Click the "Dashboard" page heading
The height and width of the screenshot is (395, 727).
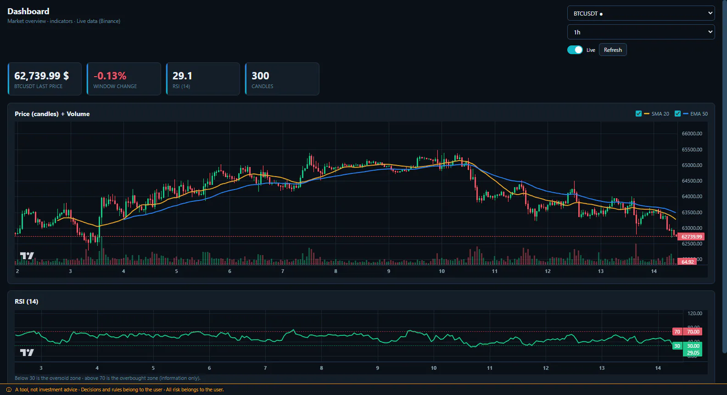point(28,11)
